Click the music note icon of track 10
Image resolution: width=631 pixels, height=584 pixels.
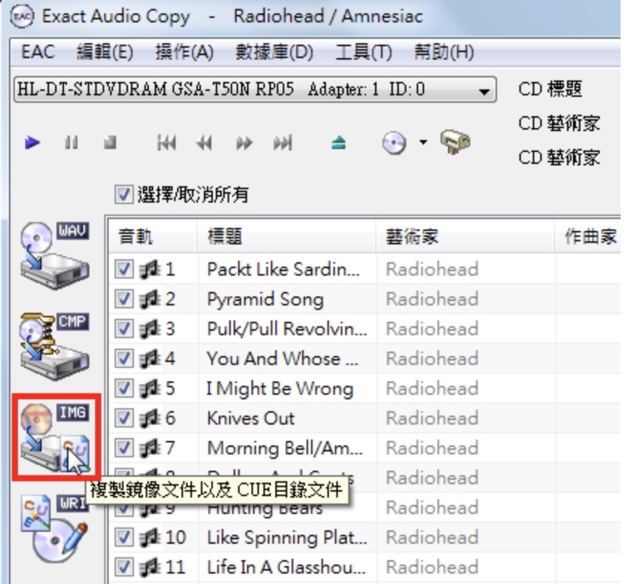click(150, 537)
